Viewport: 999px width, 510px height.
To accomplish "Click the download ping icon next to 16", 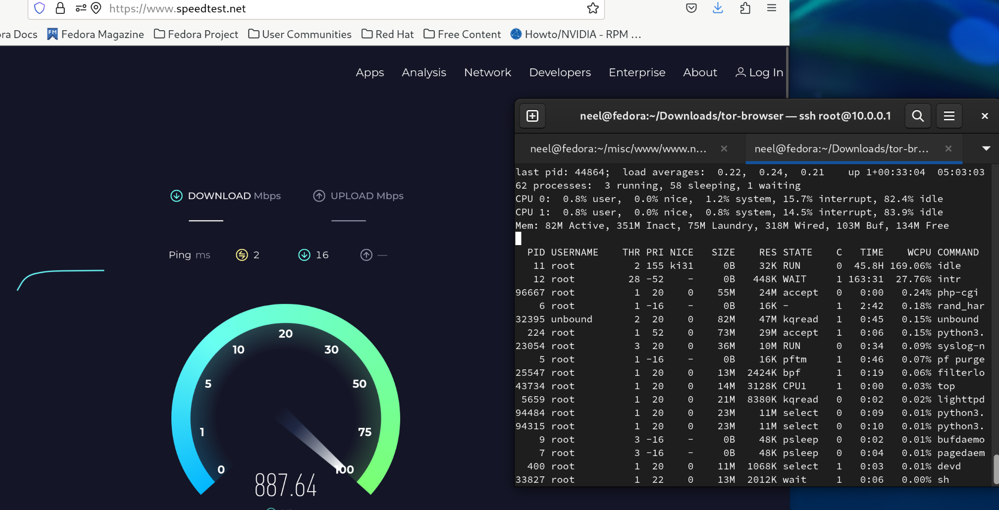I will (304, 255).
